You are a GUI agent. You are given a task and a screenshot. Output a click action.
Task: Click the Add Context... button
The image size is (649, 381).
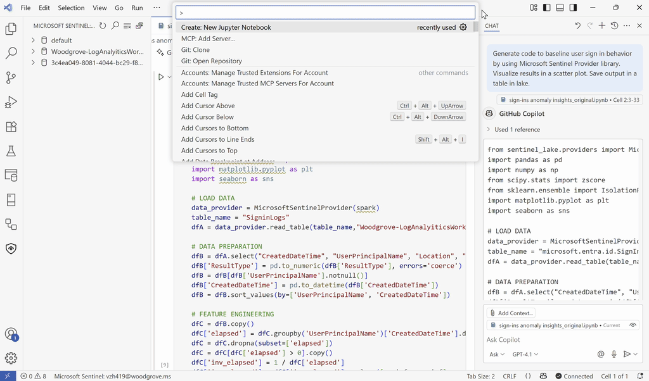511,313
